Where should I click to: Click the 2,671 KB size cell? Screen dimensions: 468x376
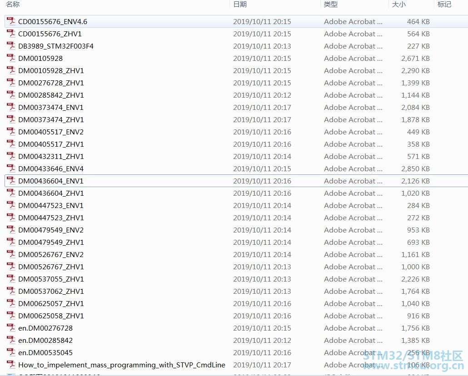pos(415,58)
